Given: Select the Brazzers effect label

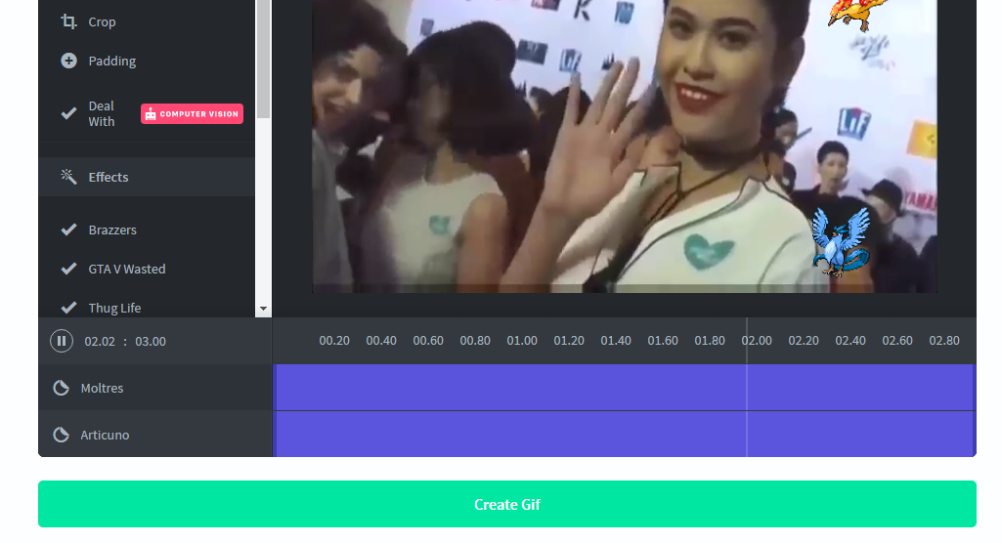Looking at the screenshot, I should coord(112,230).
